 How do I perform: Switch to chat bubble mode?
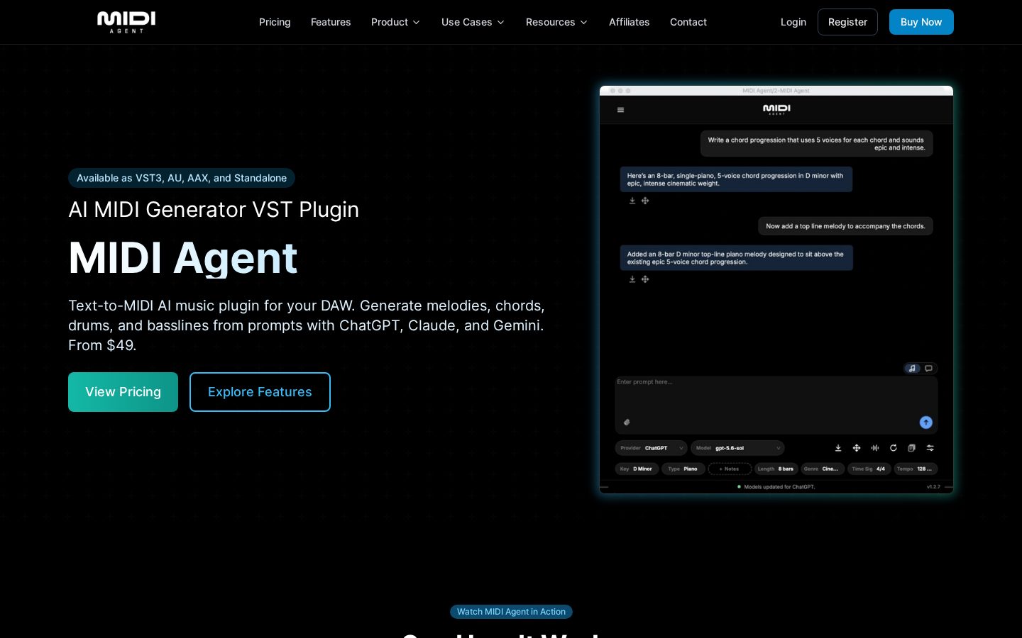(929, 369)
